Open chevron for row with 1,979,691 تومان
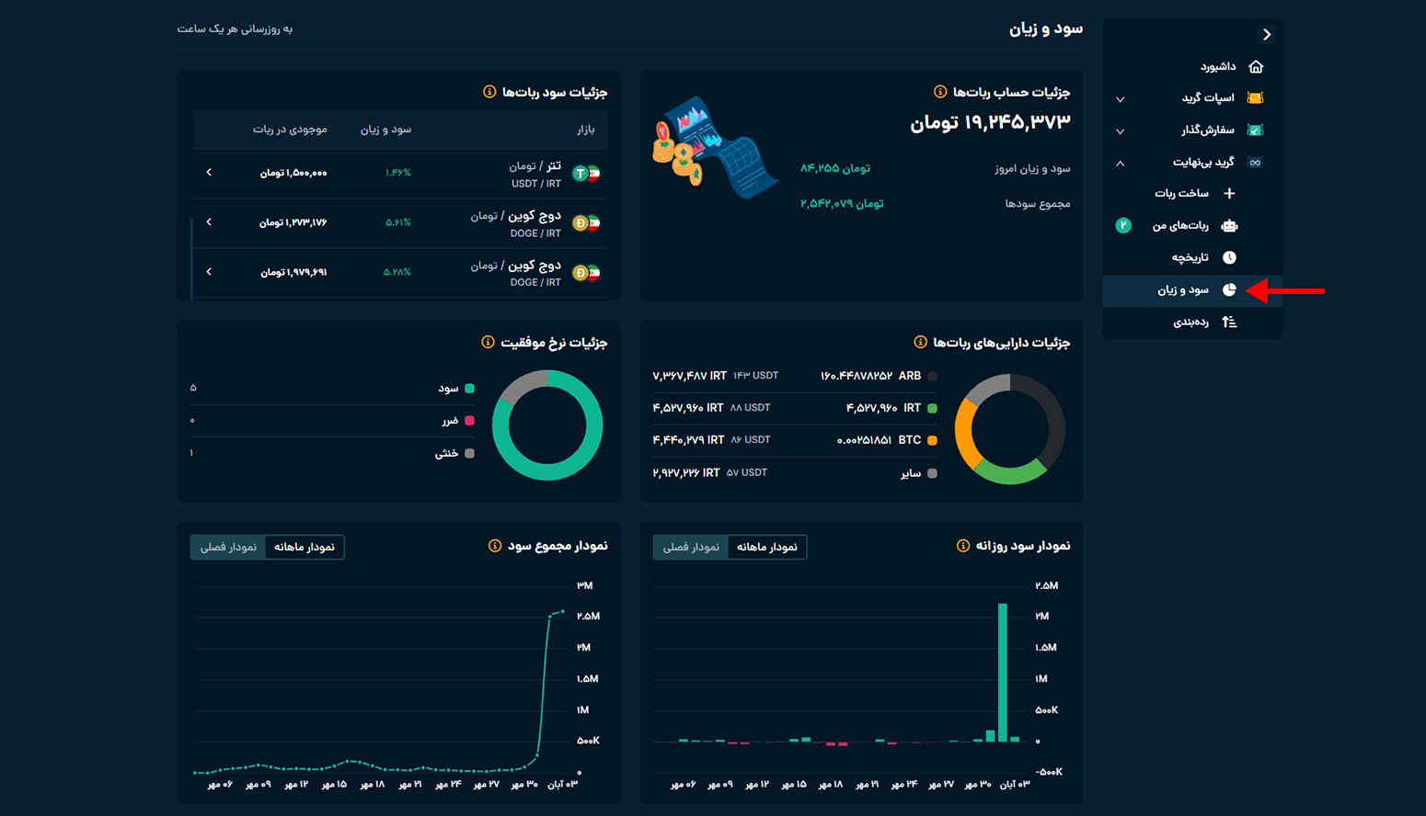The height and width of the screenshot is (816, 1426). [209, 272]
